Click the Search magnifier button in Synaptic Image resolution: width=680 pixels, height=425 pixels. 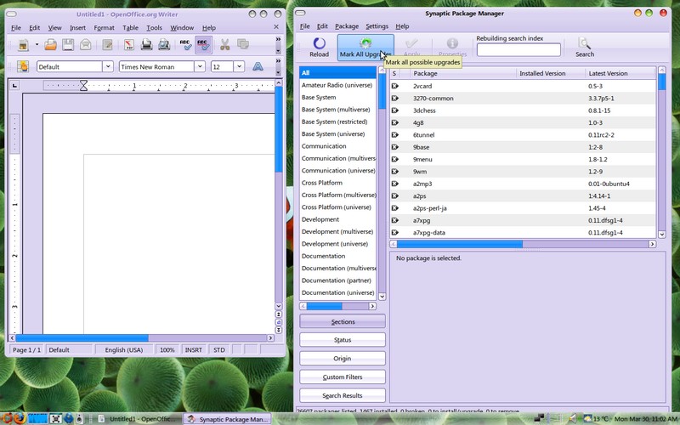[585, 48]
